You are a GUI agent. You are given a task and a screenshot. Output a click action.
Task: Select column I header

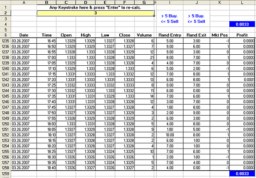click(x=170, y=2)
